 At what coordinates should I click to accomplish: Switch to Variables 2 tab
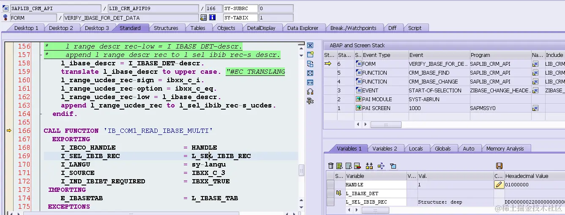[385, 148]
